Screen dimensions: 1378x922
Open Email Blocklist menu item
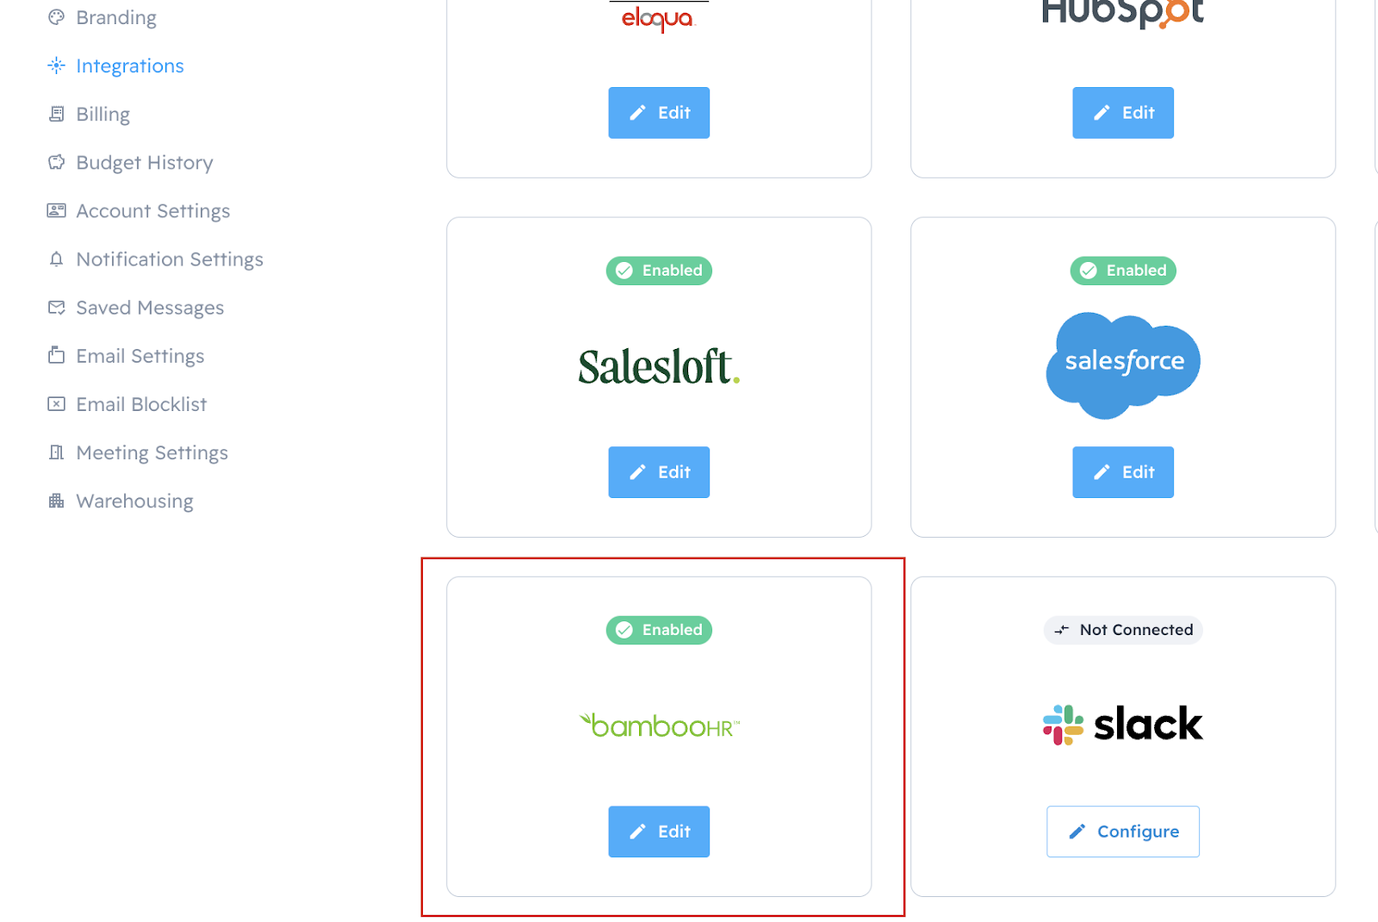tap(141, 404)
